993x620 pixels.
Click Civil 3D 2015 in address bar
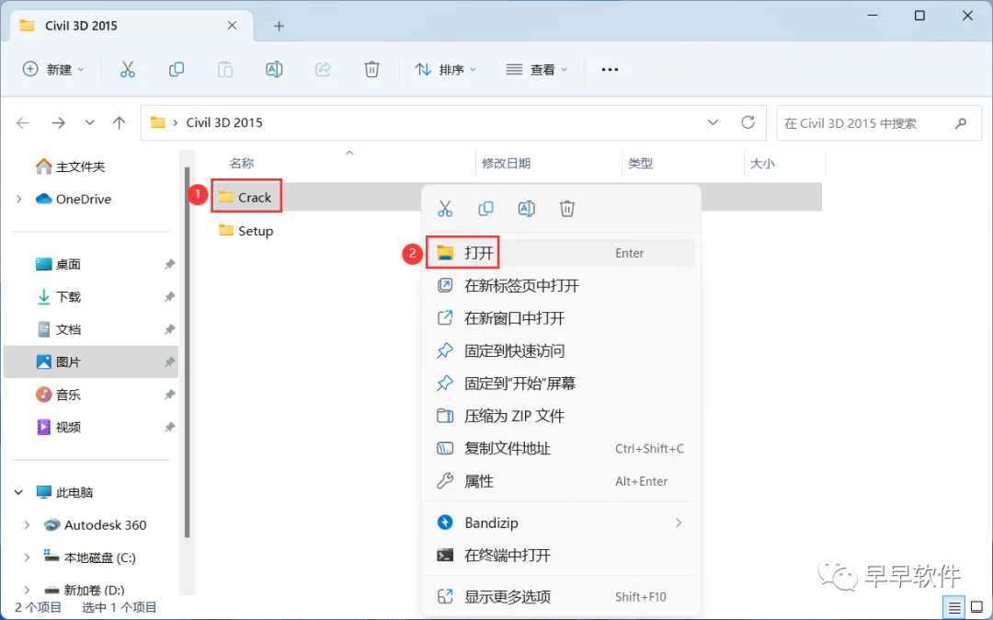pyautogui.click(x=224, y=123)
